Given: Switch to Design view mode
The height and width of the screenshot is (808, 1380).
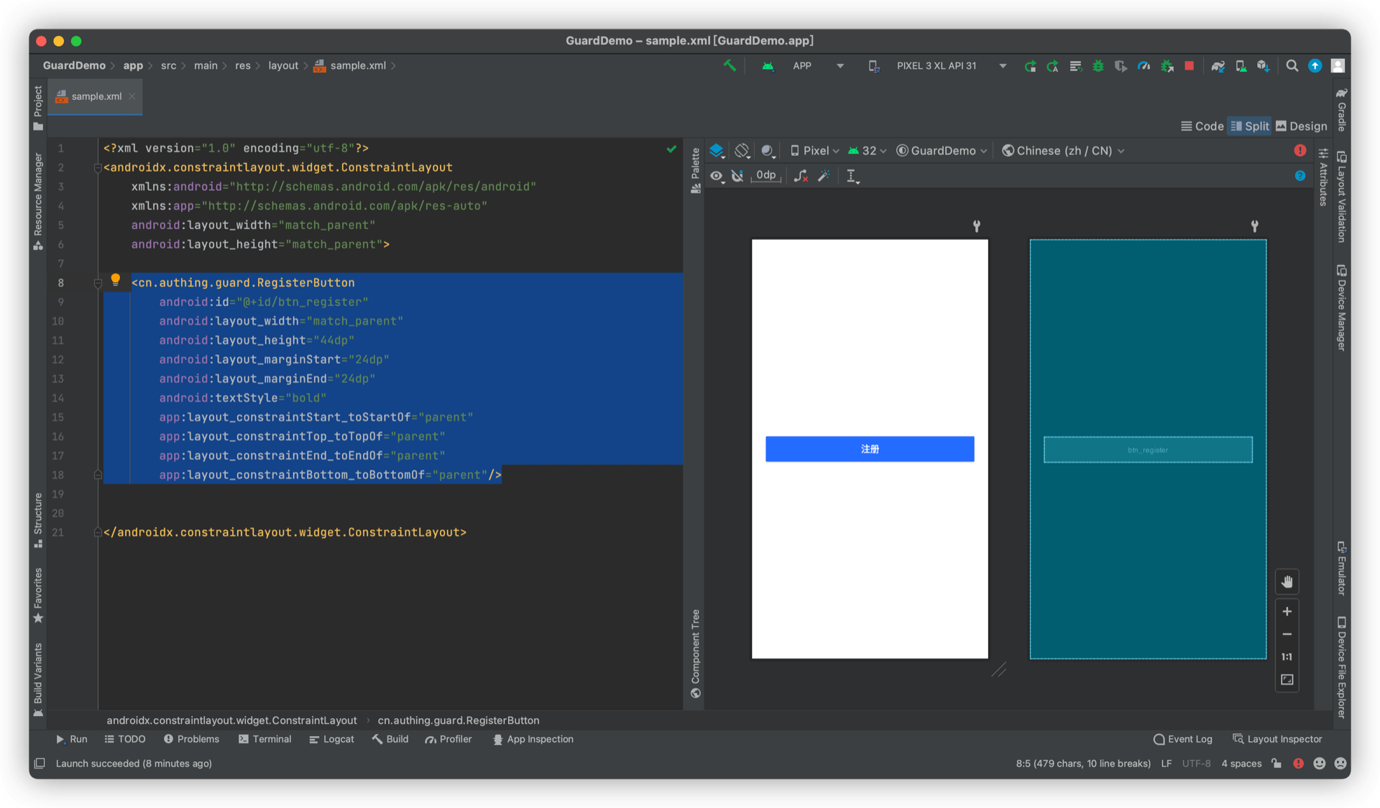Looking at the screenshot, I should (1302, 126).
